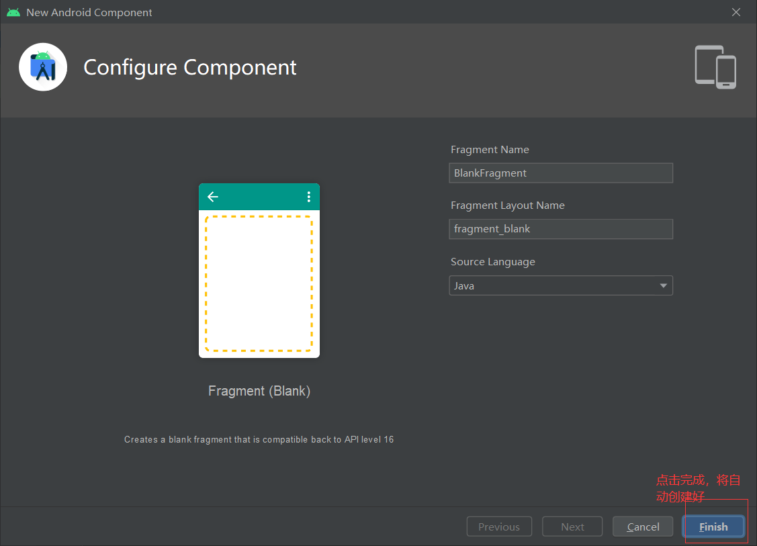Open the Source Language dropdown

[560, 285]
